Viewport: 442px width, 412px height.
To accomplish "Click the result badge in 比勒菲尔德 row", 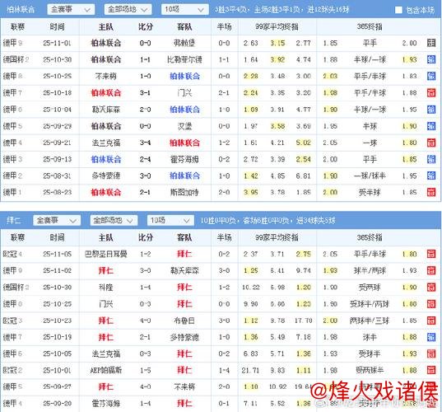I will (431, 59).
